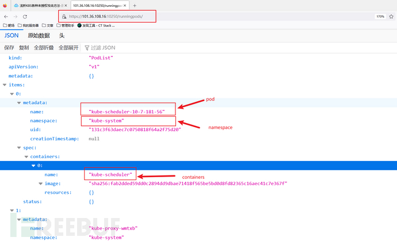Click the Firefox icon in the tab bar
397x241 pixels.
[x=5, y=5]
